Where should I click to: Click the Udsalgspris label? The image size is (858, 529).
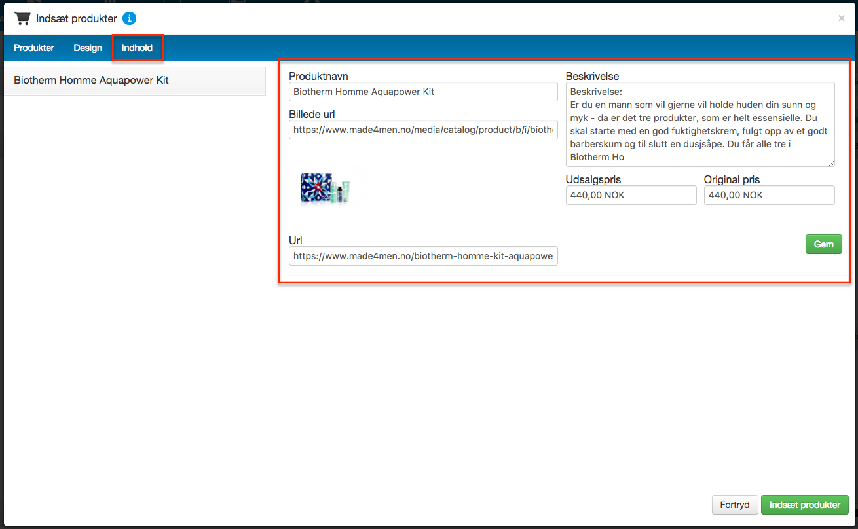pyautogui.click(x=593, y=179)
